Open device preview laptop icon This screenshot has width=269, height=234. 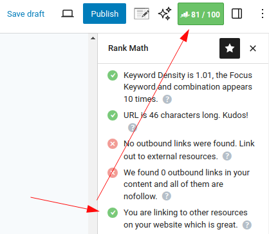point(68,14)
